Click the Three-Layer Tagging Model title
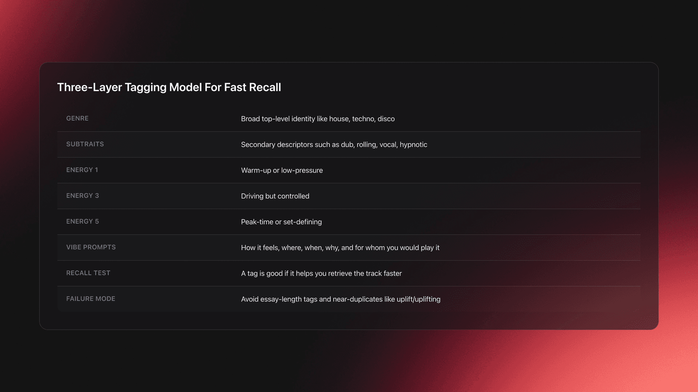Image resolution: width=698 pixels, height=392 pixels. (169, 87)
